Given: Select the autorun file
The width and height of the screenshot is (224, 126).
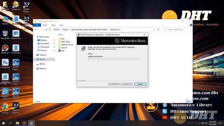Looking at the screenshot, I should 64,48.
